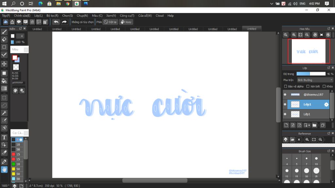Select the @khiemvu197 layer
This screenshot has width=335, height=188.
pos(308,94)
